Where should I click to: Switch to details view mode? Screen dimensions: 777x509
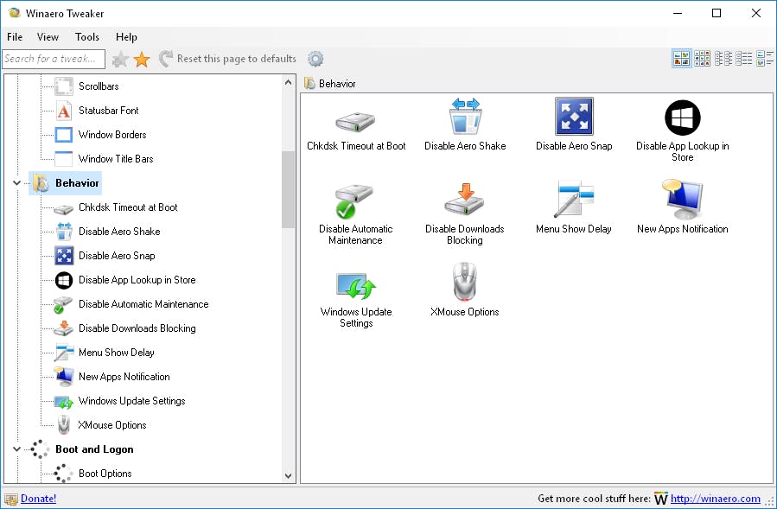point(765,59)
